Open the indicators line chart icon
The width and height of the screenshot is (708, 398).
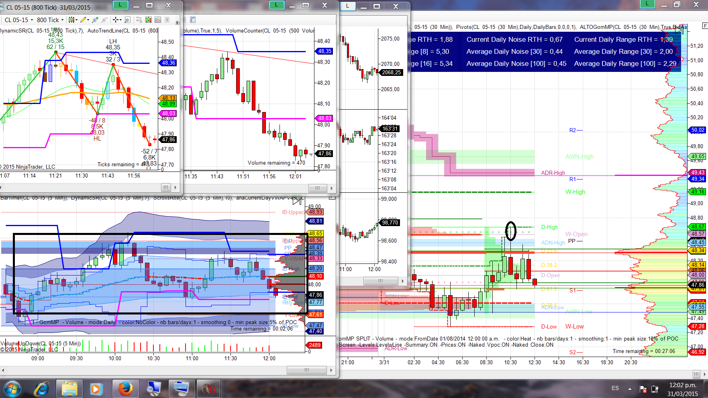point(158,20)
